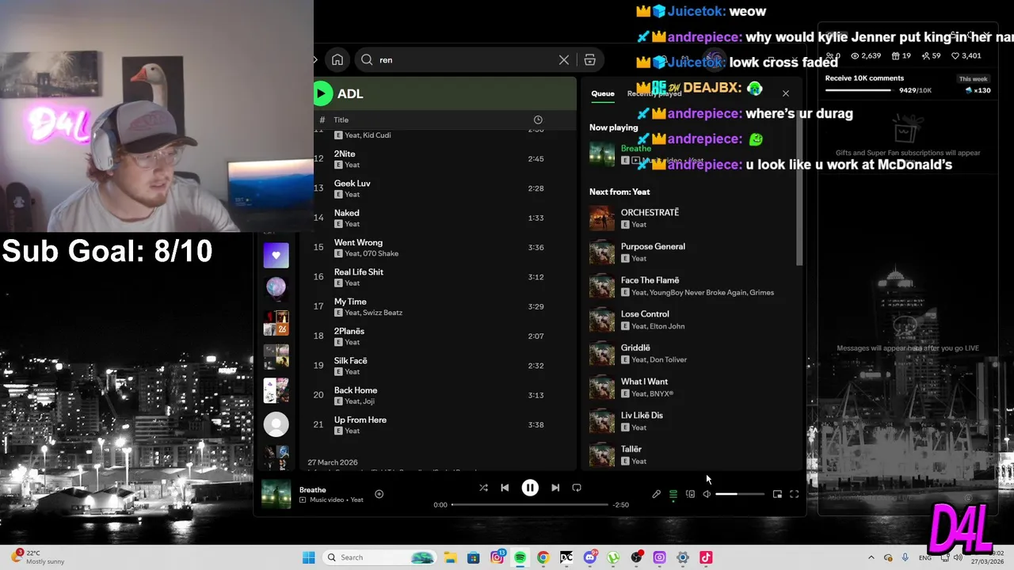Mute the Spotify volume speaker icon
Screen dimensions: 1014x570
click(707, 494)
